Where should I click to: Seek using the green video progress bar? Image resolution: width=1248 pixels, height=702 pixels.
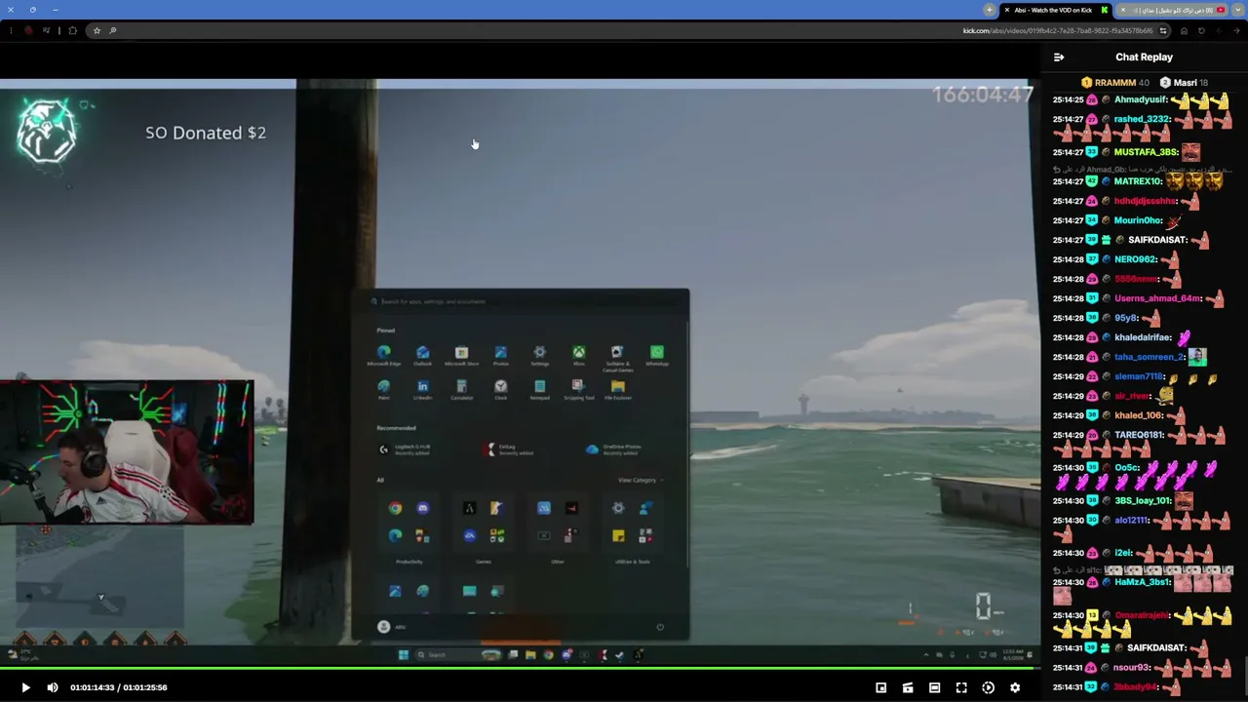520,669
